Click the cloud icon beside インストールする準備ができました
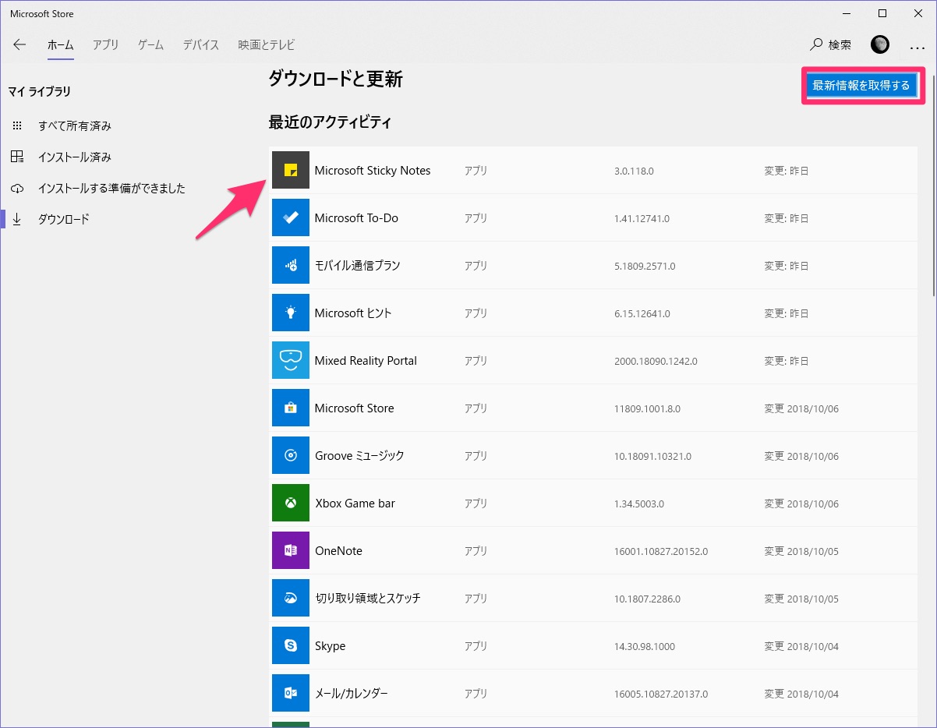Image resolution: width=937 pixels, height=728 pixels. pyautogui.click(x=17, y=188)
